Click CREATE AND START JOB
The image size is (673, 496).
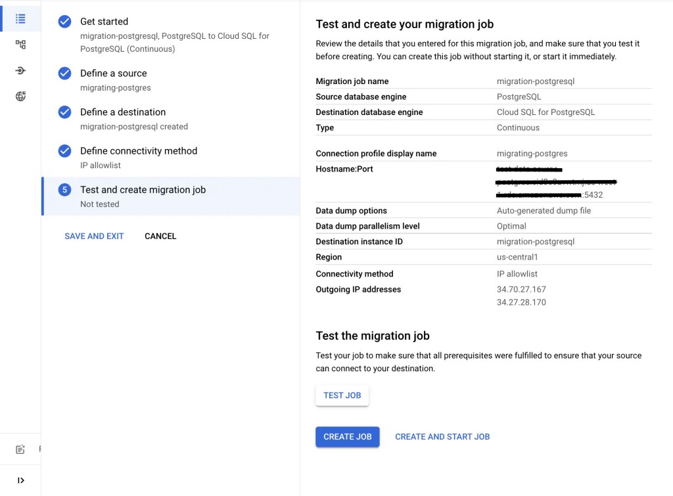tap(442, 436)
